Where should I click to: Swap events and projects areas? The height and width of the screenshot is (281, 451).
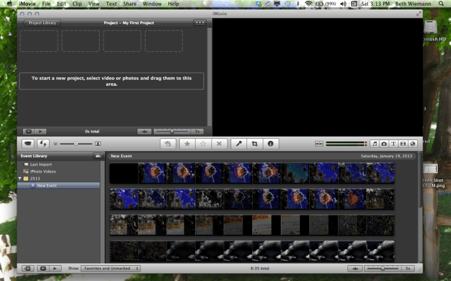[43, 144]
